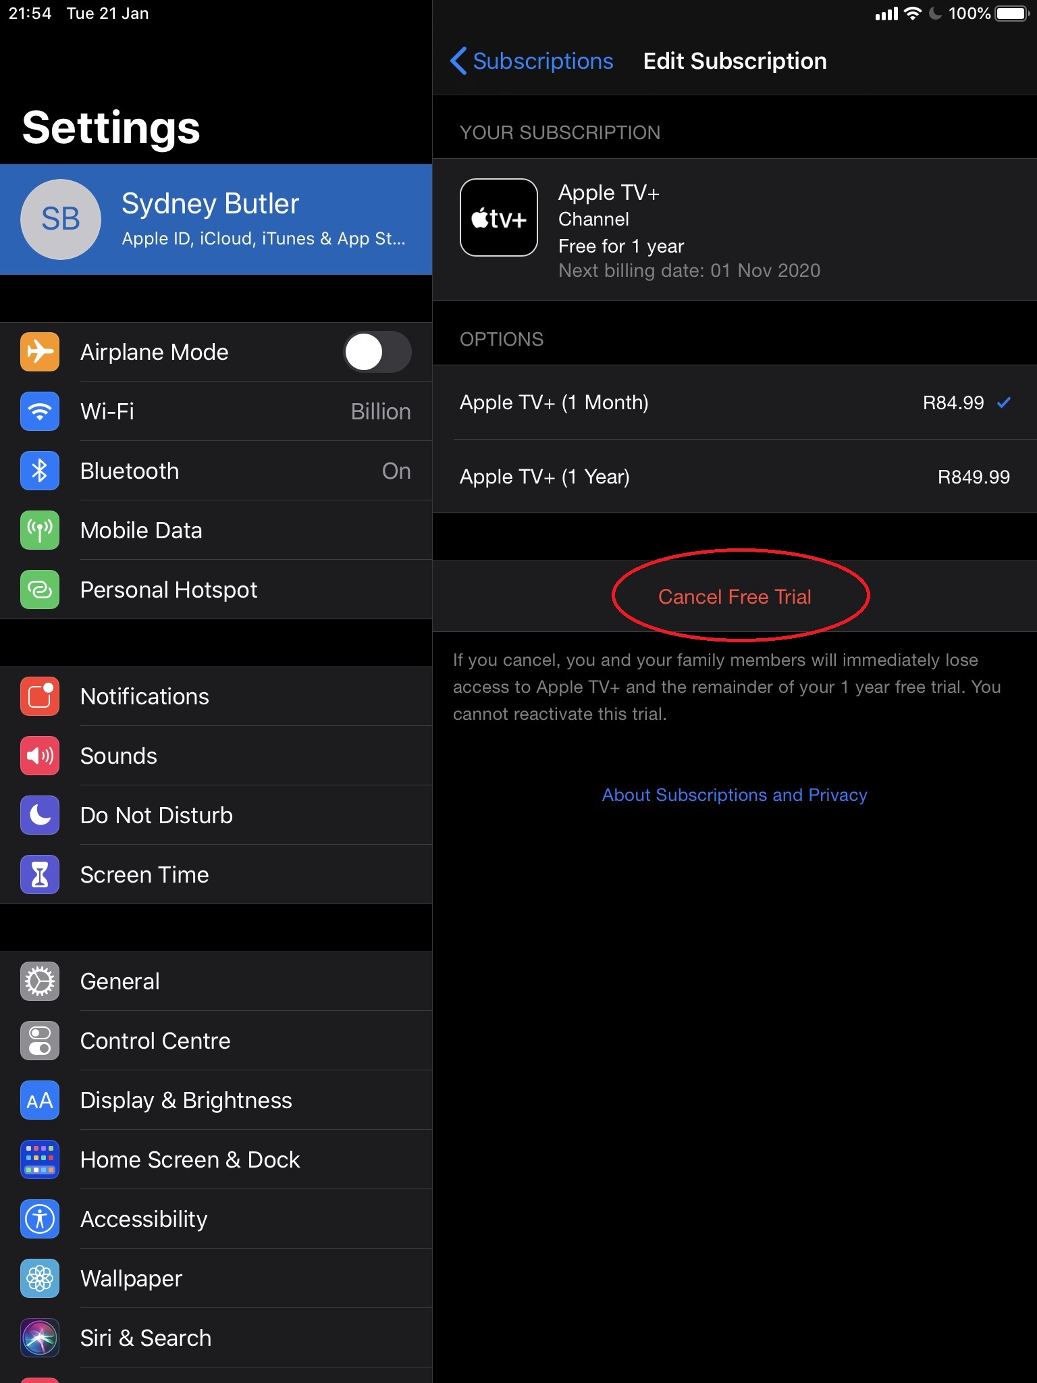Tap the Display & Brightness AA icon
Screen dimensions: 1037x1383
click(x=40, y=1100)
